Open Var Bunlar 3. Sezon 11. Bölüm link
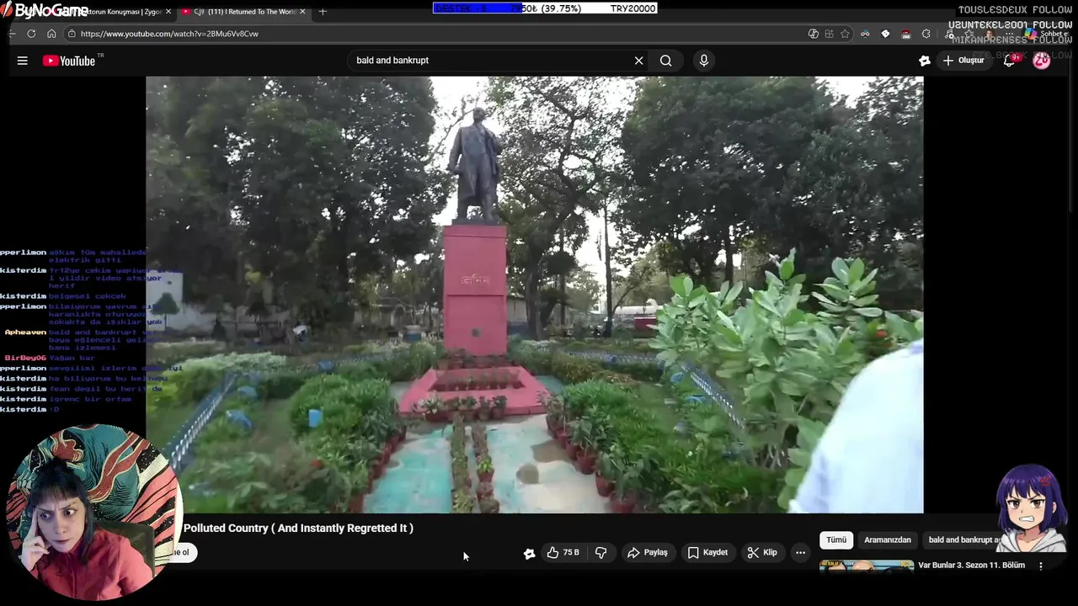The height and width of the screenshot is (606, 1078). click(x=971, y=566)
